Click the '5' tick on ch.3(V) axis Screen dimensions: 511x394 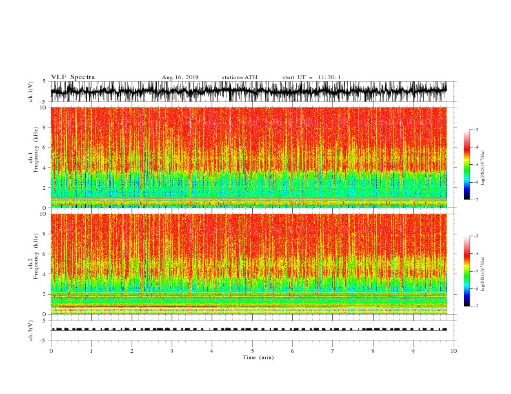[x=45, y=321]
